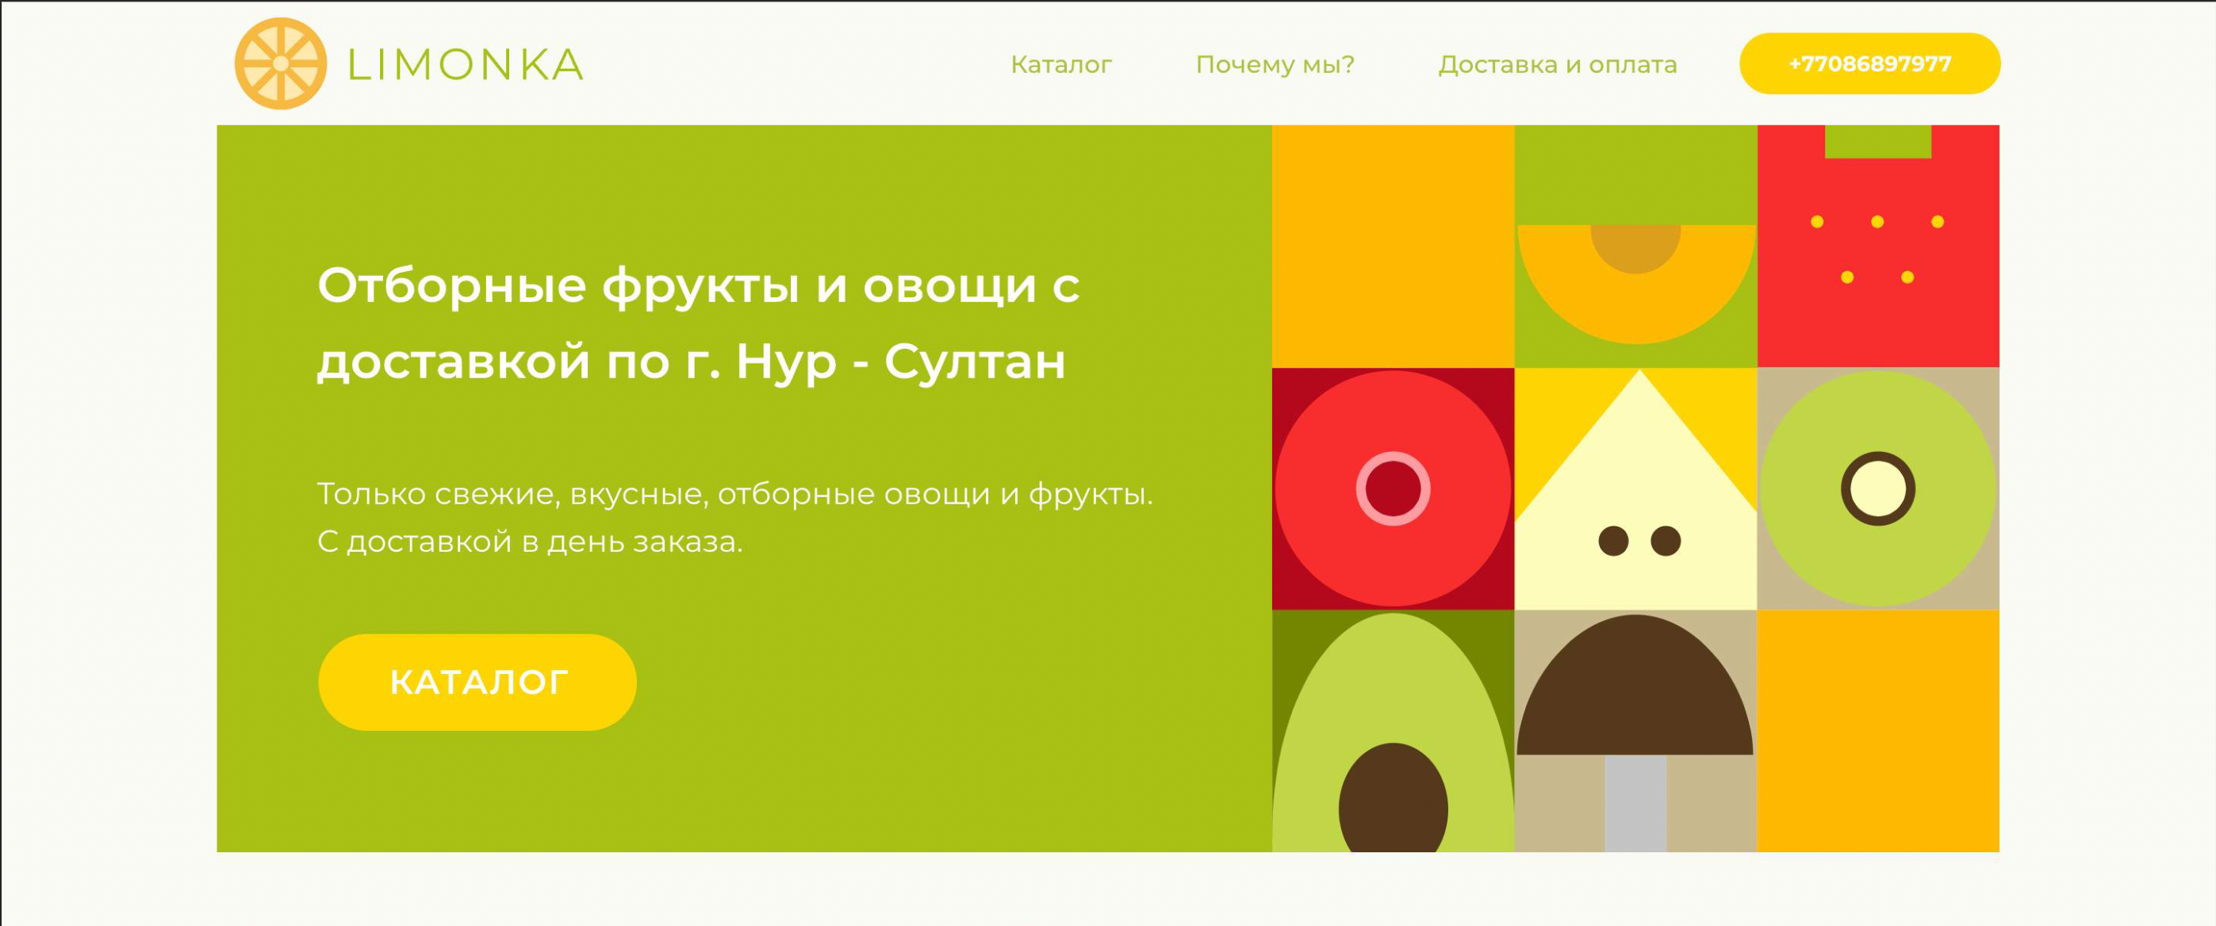Click the red tomato tile

point(1393,488)
